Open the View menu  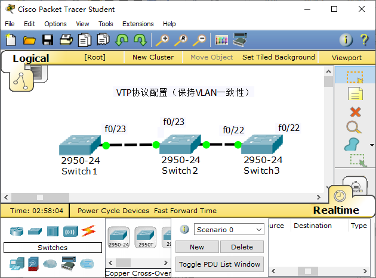[82, 24]
